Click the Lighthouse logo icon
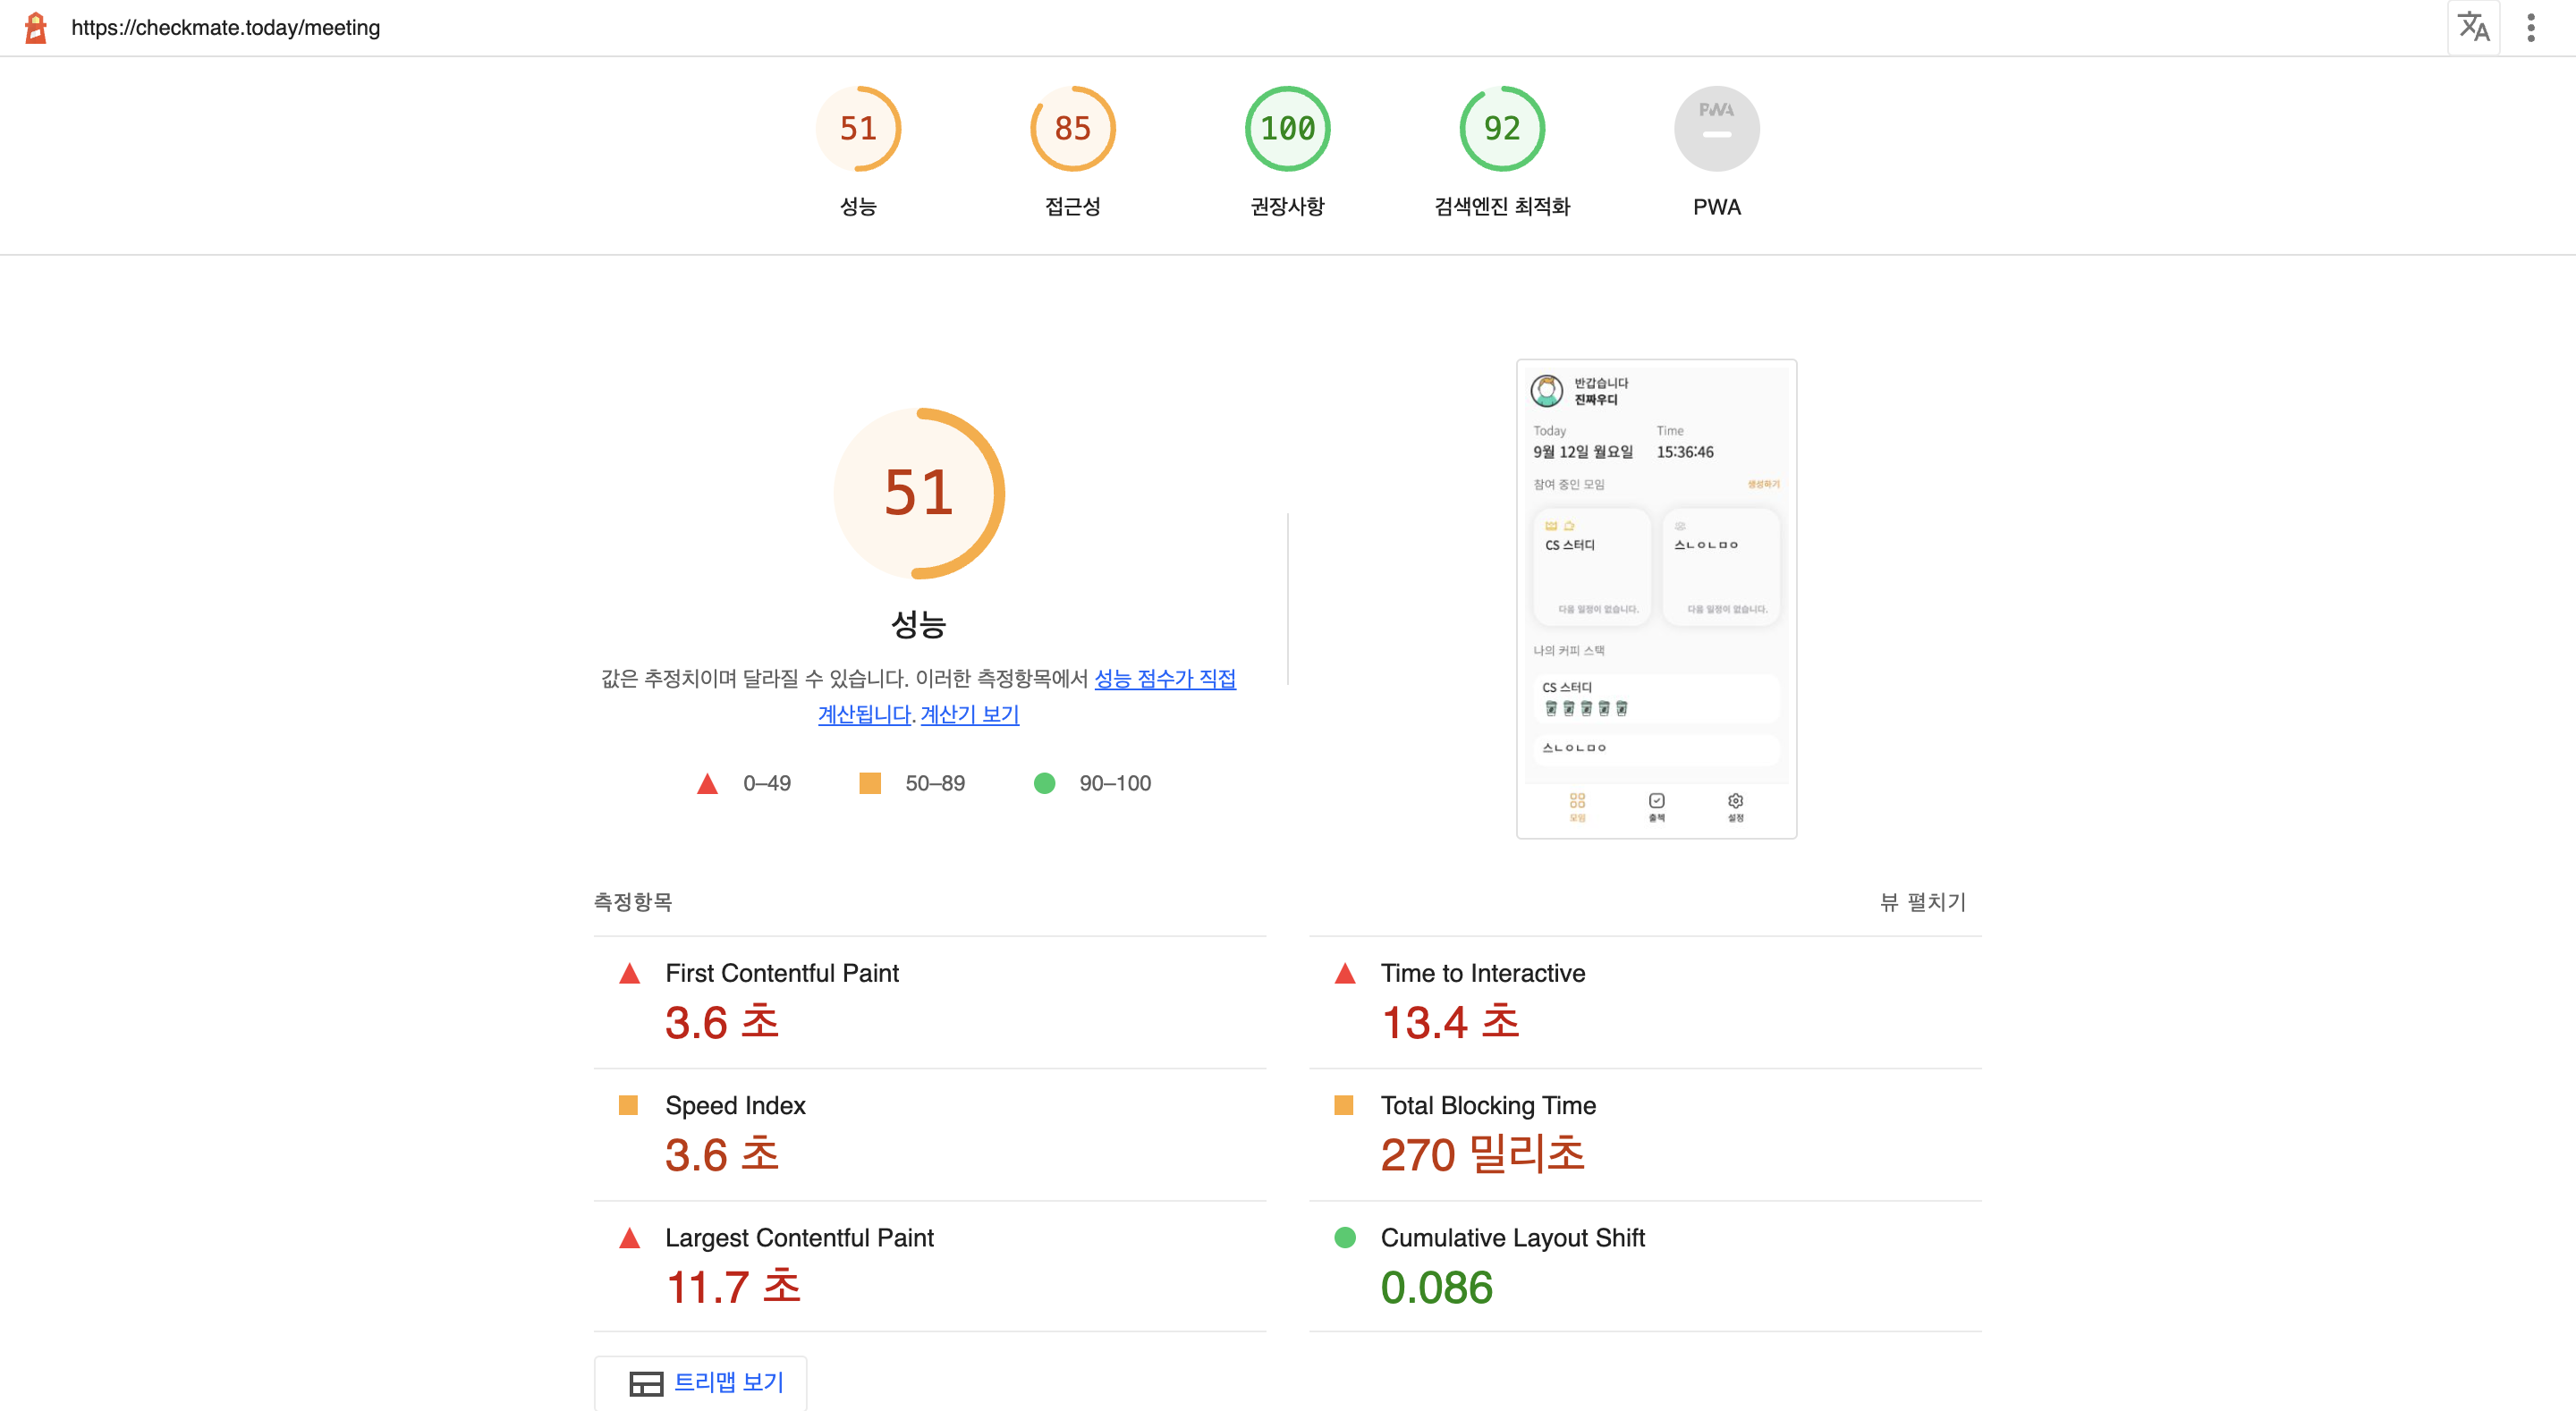The height and width of the screenshot is (1411, 2576). pos(36,27)
